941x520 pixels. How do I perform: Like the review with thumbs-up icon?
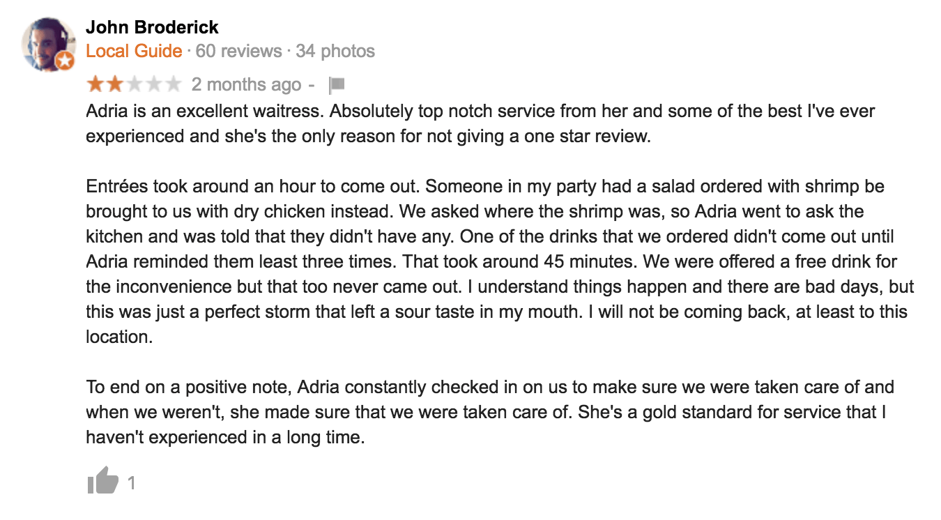pos(103,481)
